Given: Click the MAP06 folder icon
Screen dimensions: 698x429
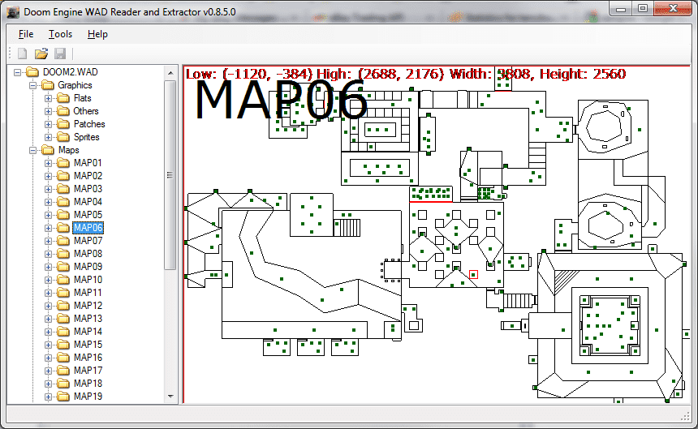Looking at the screenshot, I should (x=63, y=228).
